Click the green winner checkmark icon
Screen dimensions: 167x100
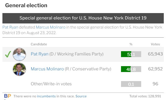(x=8, y=54)
